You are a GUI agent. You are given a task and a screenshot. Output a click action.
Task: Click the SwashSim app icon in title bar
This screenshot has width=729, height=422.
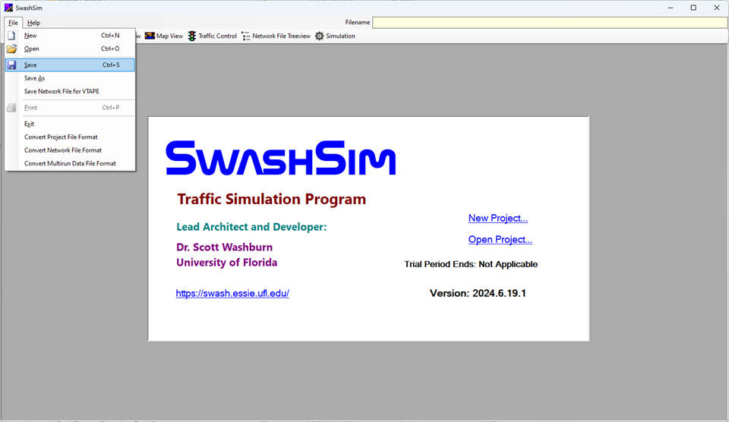8,8
